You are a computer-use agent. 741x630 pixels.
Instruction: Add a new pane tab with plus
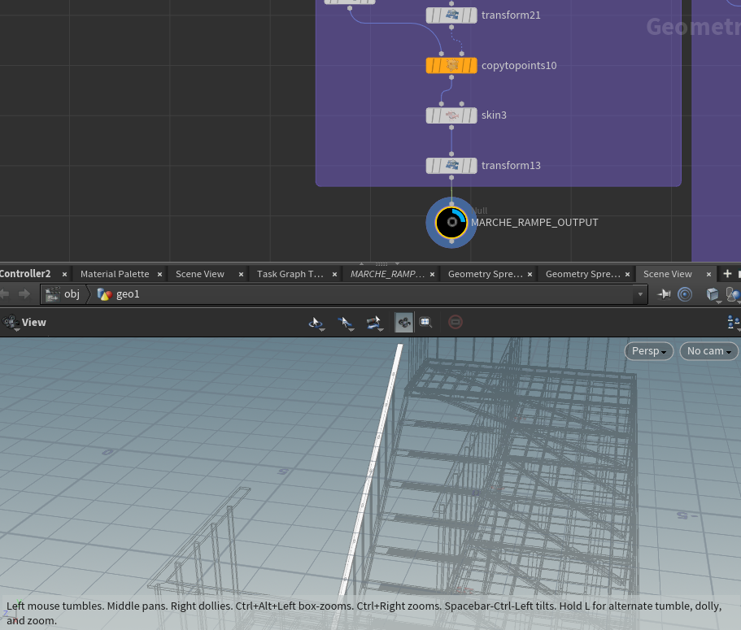727,274
